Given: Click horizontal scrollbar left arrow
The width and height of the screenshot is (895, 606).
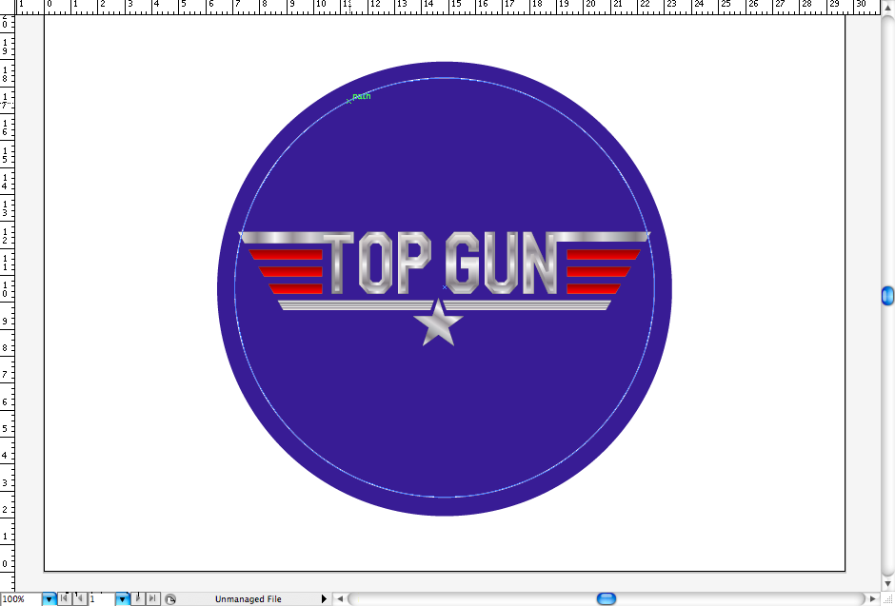Looking at the screenshot, I should [339, 599].
